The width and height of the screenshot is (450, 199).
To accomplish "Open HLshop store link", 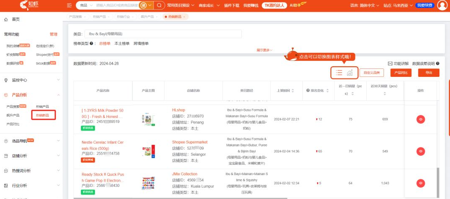I will (178, 110).
